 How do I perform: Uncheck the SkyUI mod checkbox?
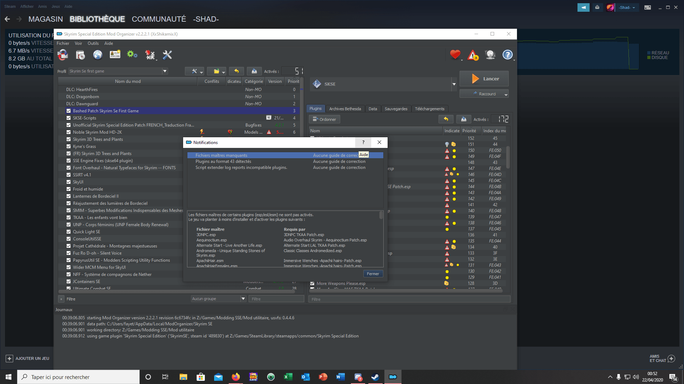tap(68, 182)
